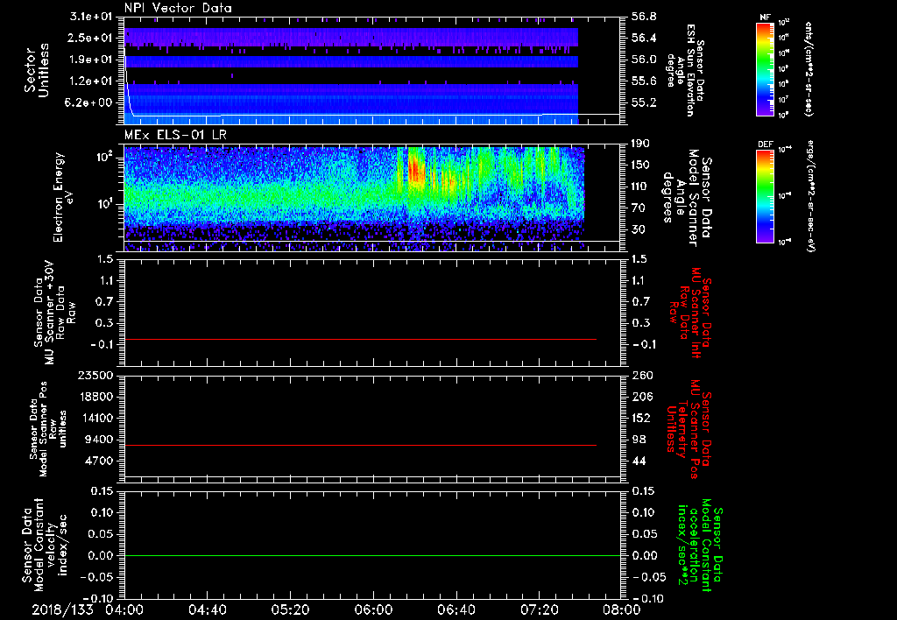The image size is (897, 620).
Task: Click the -0.10 velocity tick at left
Action: pos(98,598)
